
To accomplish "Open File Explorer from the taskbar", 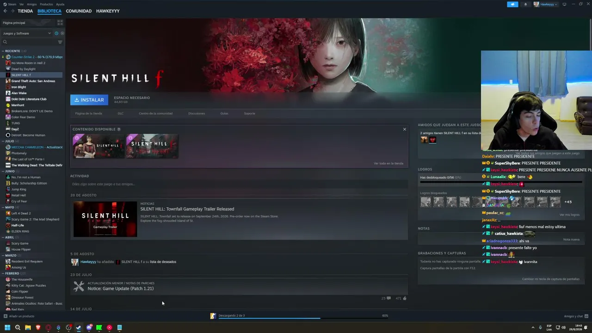I will pyautogui.click(x=28, y=327).
